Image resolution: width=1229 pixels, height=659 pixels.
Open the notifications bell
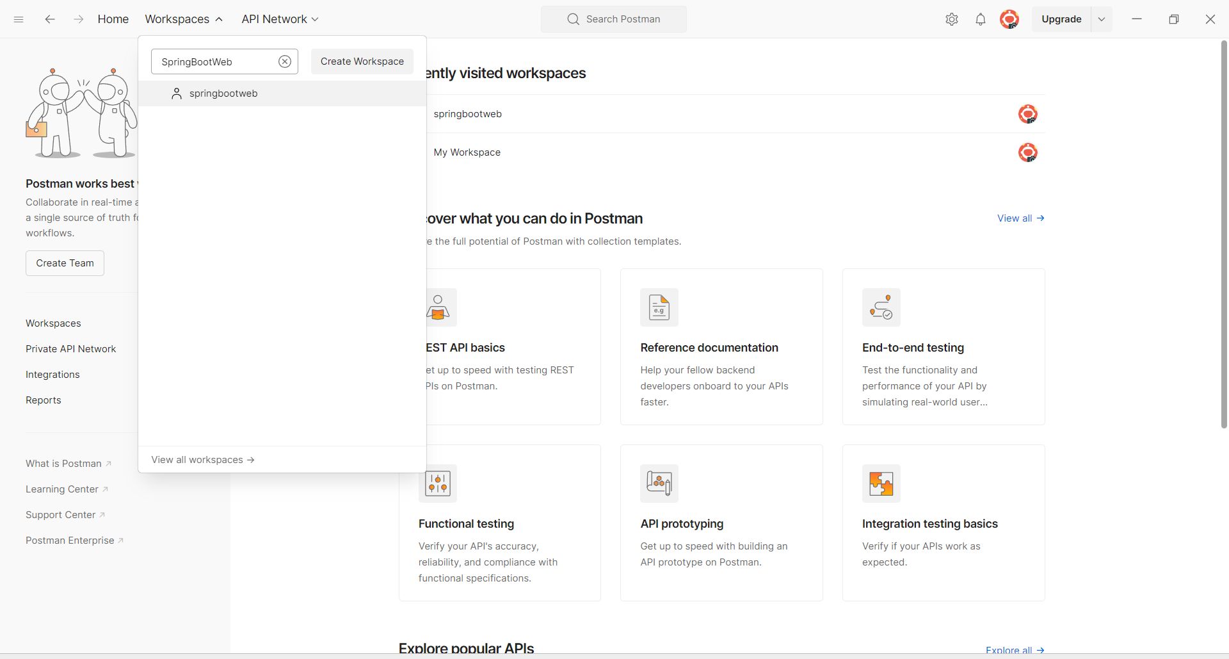981,19
